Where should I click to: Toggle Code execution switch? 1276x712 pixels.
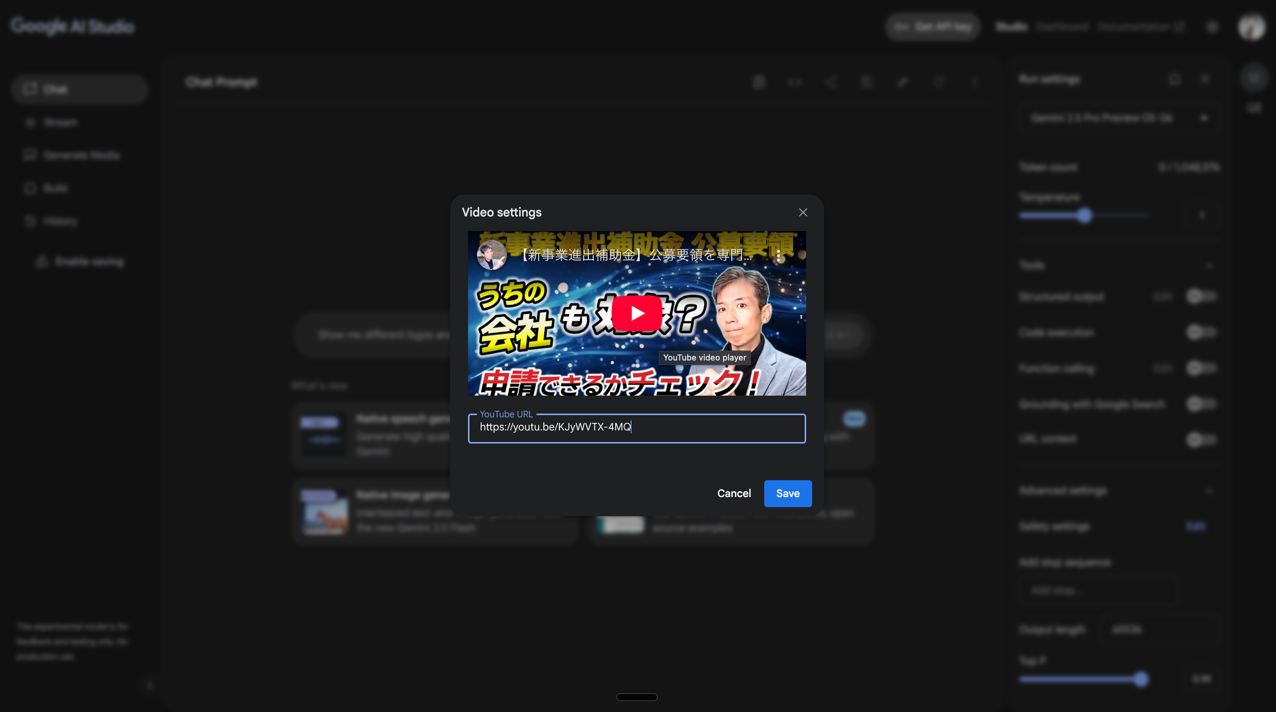(x=1201, y=332)
